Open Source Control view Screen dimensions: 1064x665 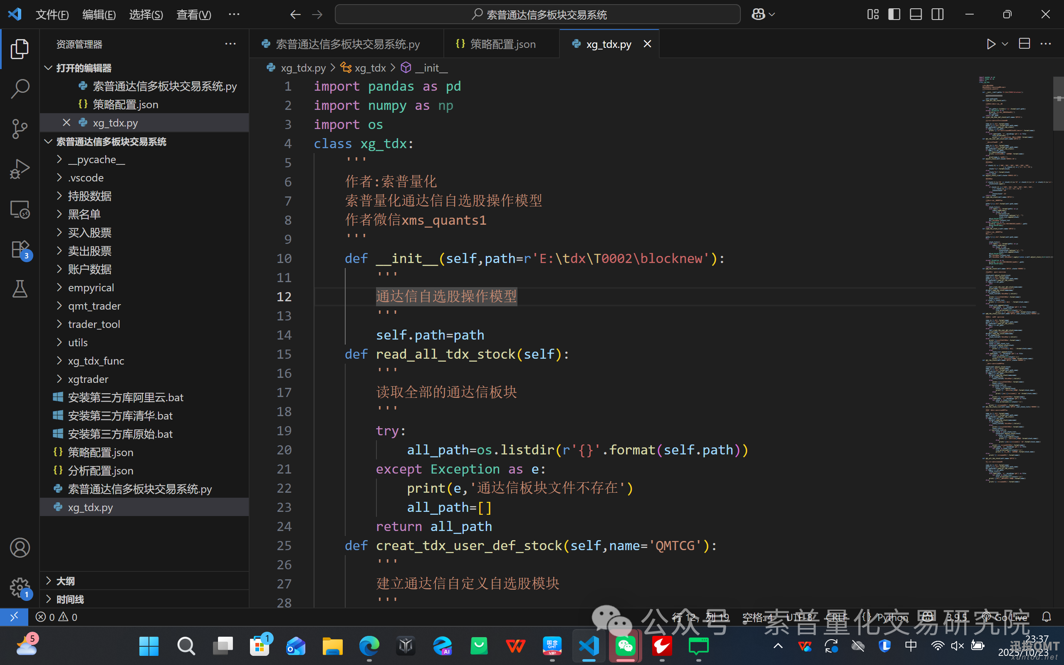click(x=20, y=129)
